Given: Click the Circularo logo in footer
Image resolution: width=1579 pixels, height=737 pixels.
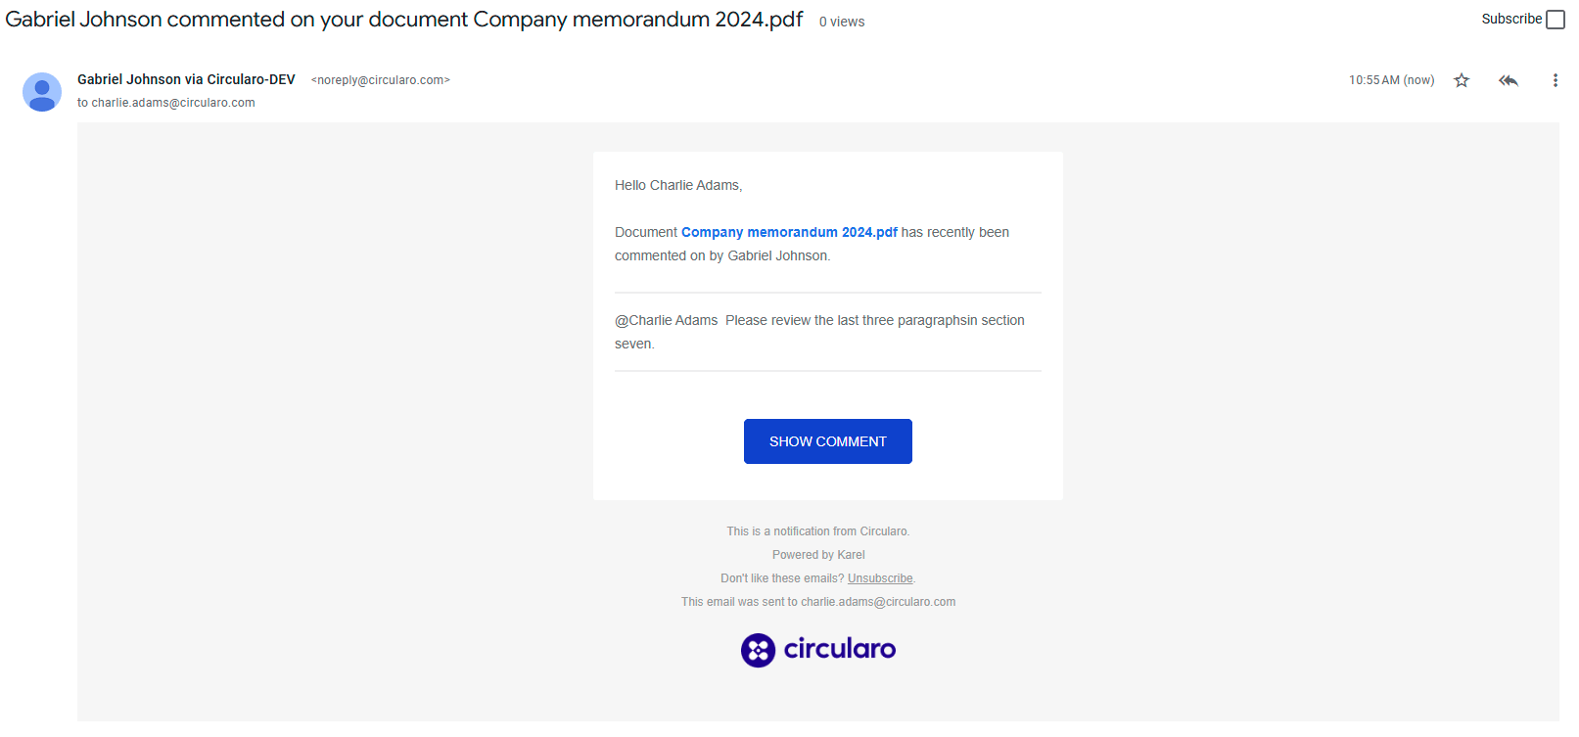Looking at the screenshot, I should 818,650.
